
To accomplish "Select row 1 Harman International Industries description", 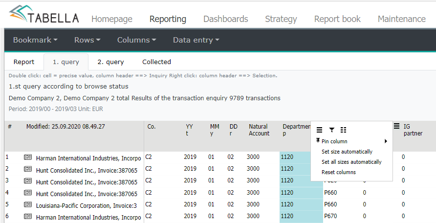I will 88,158.
